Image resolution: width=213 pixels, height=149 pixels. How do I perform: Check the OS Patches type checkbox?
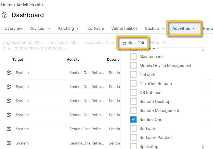(x=133, y=92)
